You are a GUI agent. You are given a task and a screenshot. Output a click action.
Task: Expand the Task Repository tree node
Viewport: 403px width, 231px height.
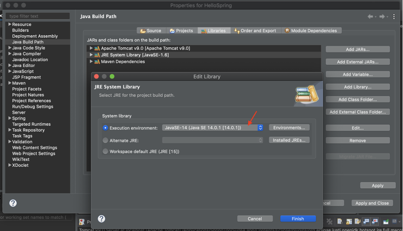10,130
